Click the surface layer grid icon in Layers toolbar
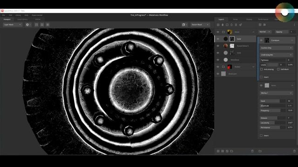This screenshot has width=298, height=167. tap(218, 25)
